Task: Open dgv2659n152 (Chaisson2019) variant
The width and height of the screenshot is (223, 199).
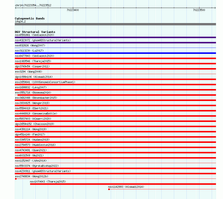Action: pyautogui.click(x=35, y=124)
